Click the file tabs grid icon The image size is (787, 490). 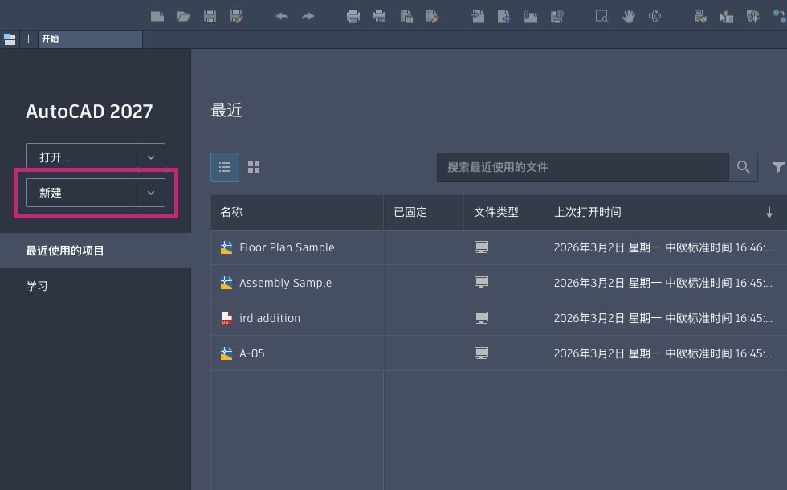[x=10, y=39]
